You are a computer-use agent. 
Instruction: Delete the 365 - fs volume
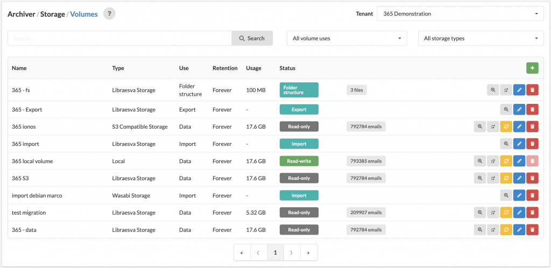pos(532,90)
